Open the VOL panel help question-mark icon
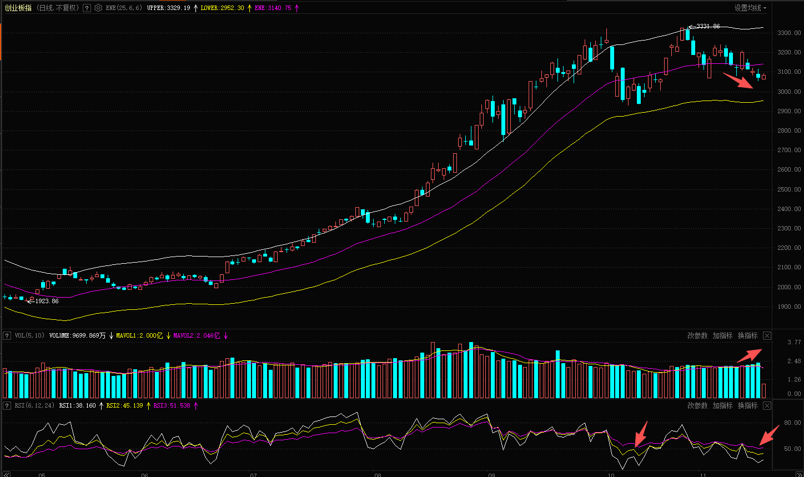 (x=7, y=335)
